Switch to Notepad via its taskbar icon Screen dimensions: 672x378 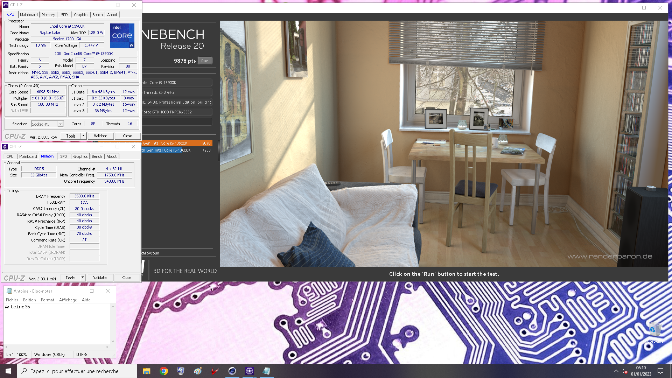266,371
